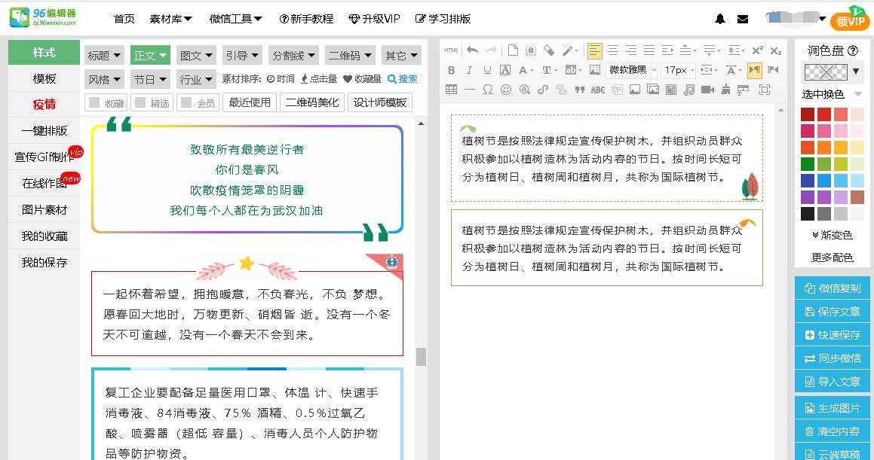Click the insert video camera icon

tap(706, 90)
